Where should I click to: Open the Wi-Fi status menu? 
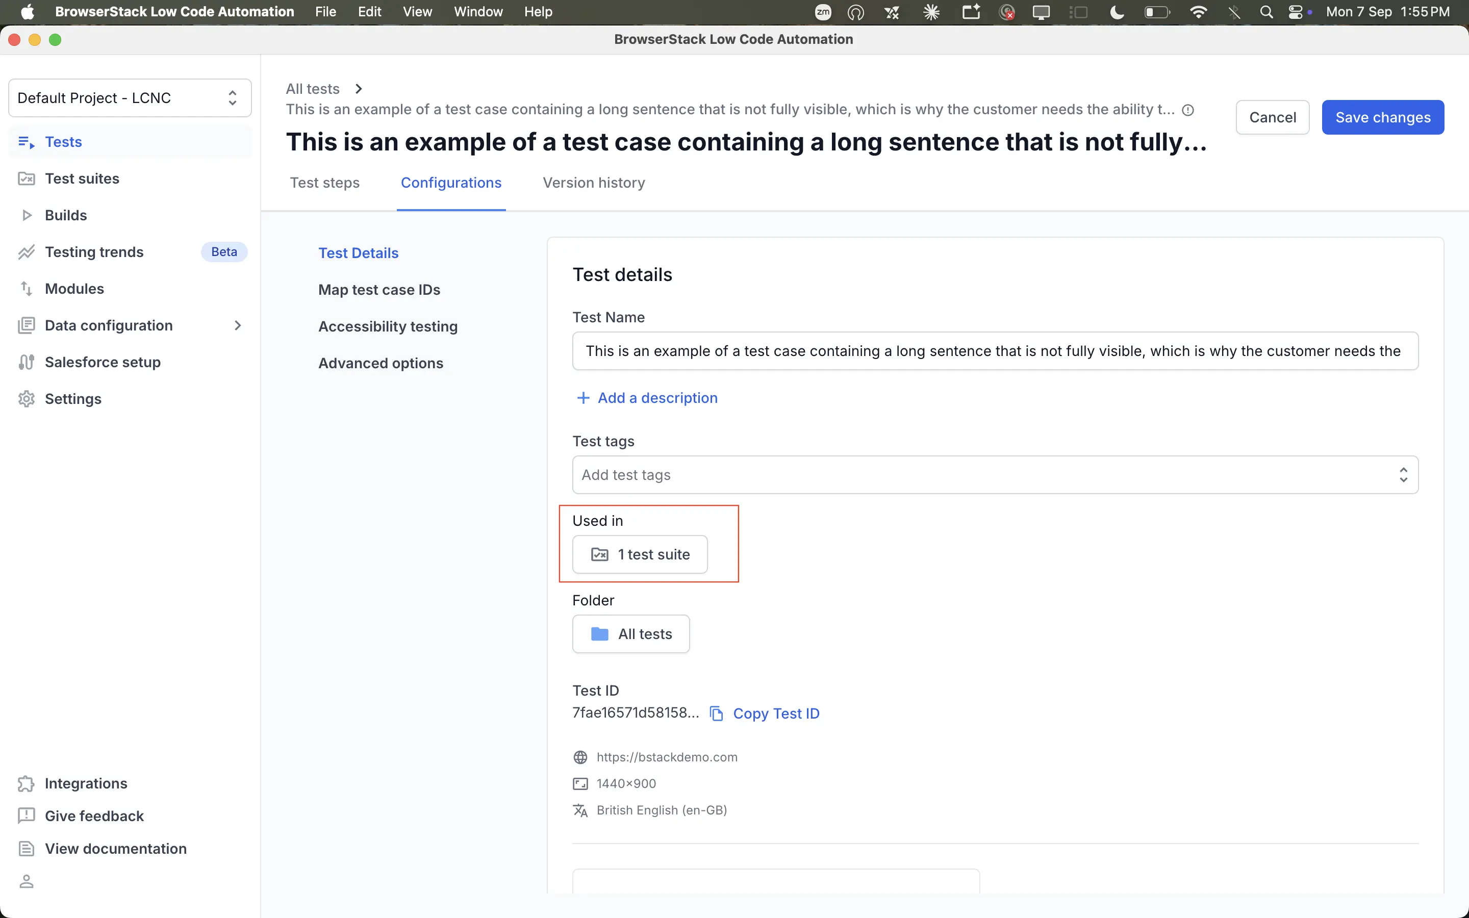click(x=1198, y=12)
